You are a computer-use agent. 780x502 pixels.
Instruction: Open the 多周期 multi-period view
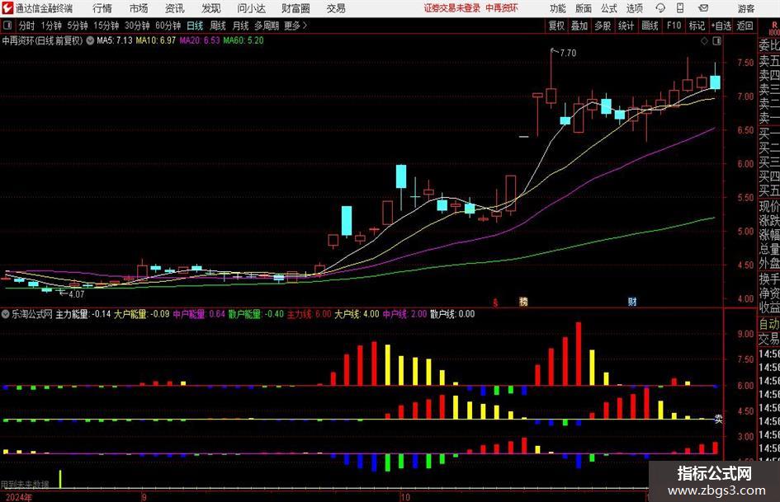[267, 26]
